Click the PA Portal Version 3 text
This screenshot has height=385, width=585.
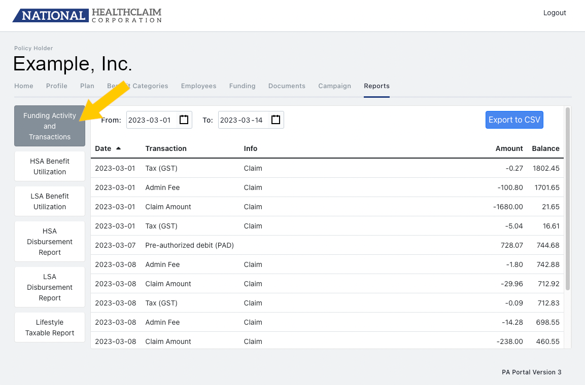tap(531, 372)
